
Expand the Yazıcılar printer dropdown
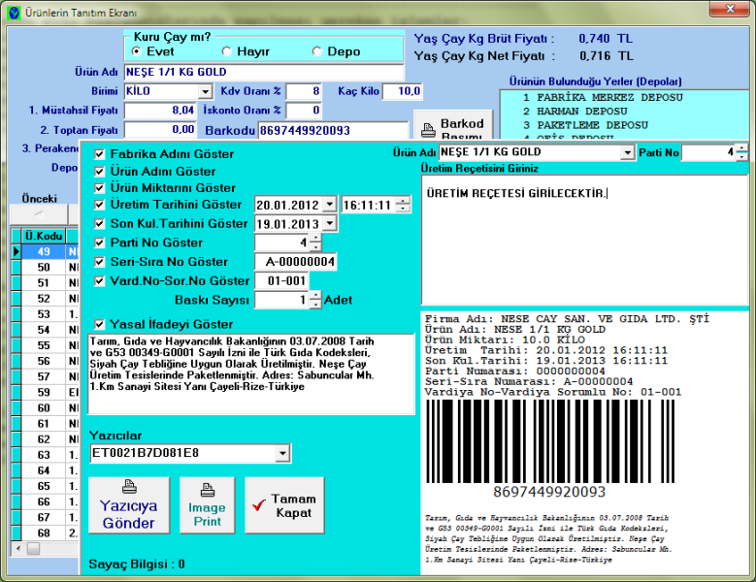click(x=283, y=453)
